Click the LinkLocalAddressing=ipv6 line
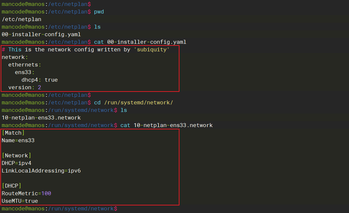Screen dimensions: 349x213 point(41,171)
